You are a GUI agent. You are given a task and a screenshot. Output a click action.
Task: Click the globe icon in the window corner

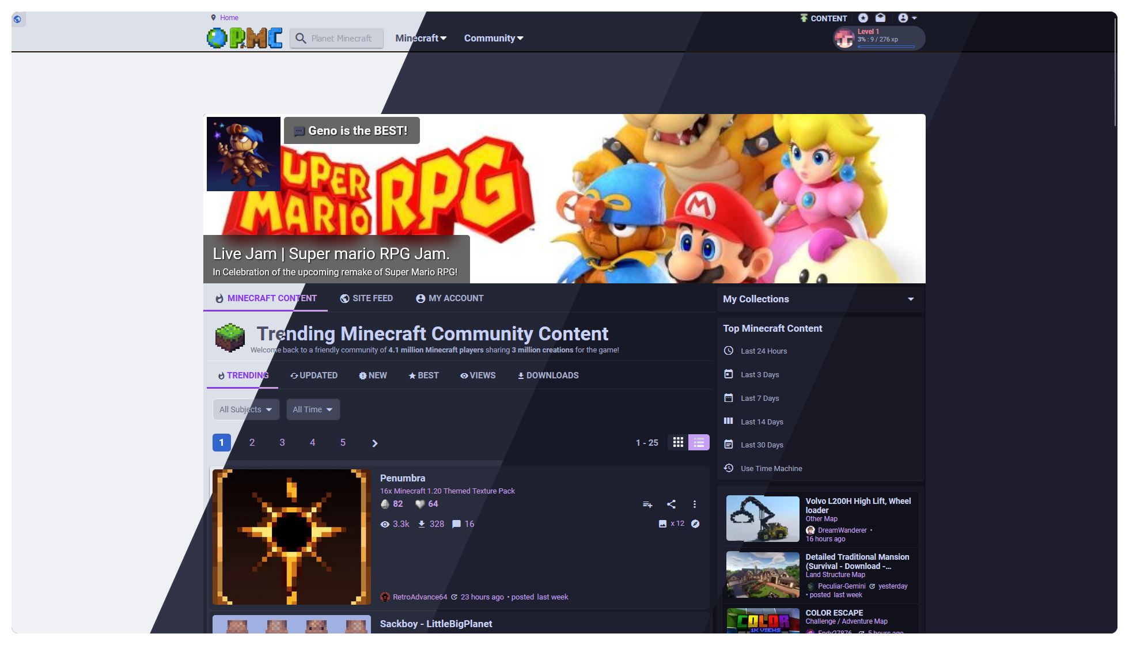click(x=17, y=19)
